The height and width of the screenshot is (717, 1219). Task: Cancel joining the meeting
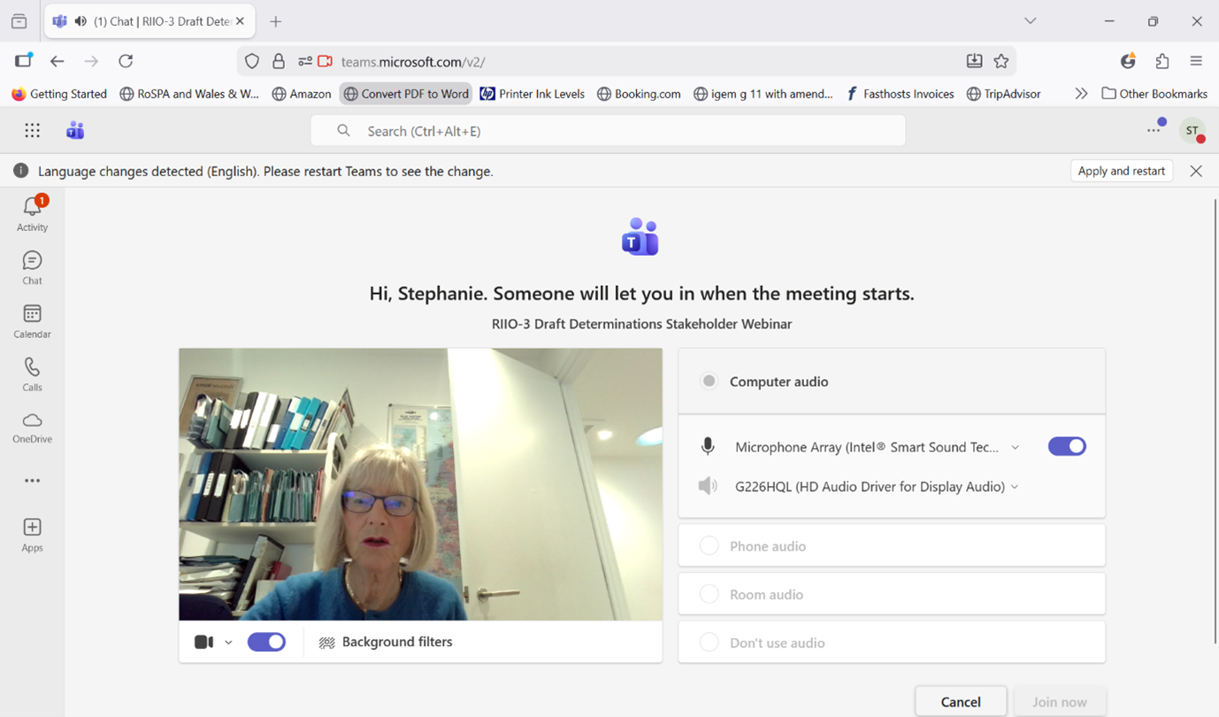(x=960, y=701)
